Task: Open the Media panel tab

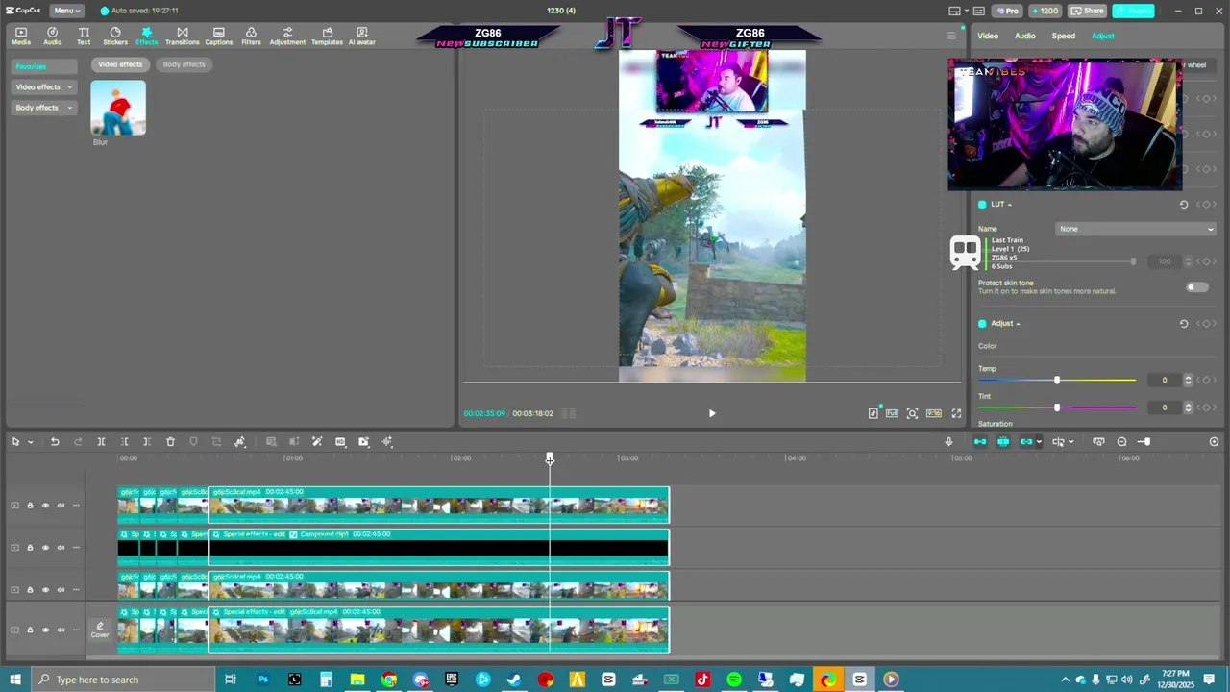Action: pos(21,36)
